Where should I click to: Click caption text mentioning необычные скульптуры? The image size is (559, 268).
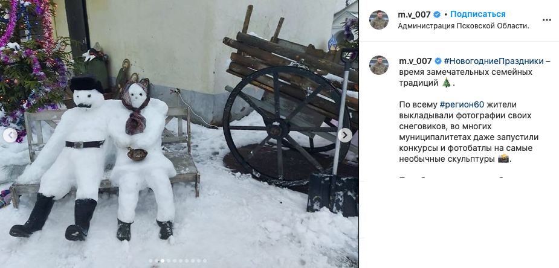point(447,159)
